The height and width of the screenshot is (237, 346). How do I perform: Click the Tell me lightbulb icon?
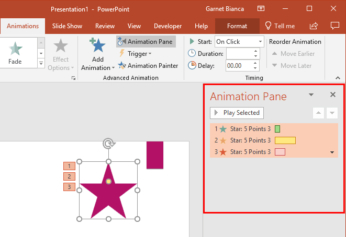point(268,26)
